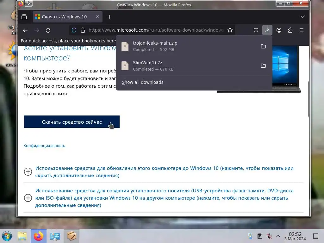
Task: Open tracking protection shield info
Action: point(74,30)
